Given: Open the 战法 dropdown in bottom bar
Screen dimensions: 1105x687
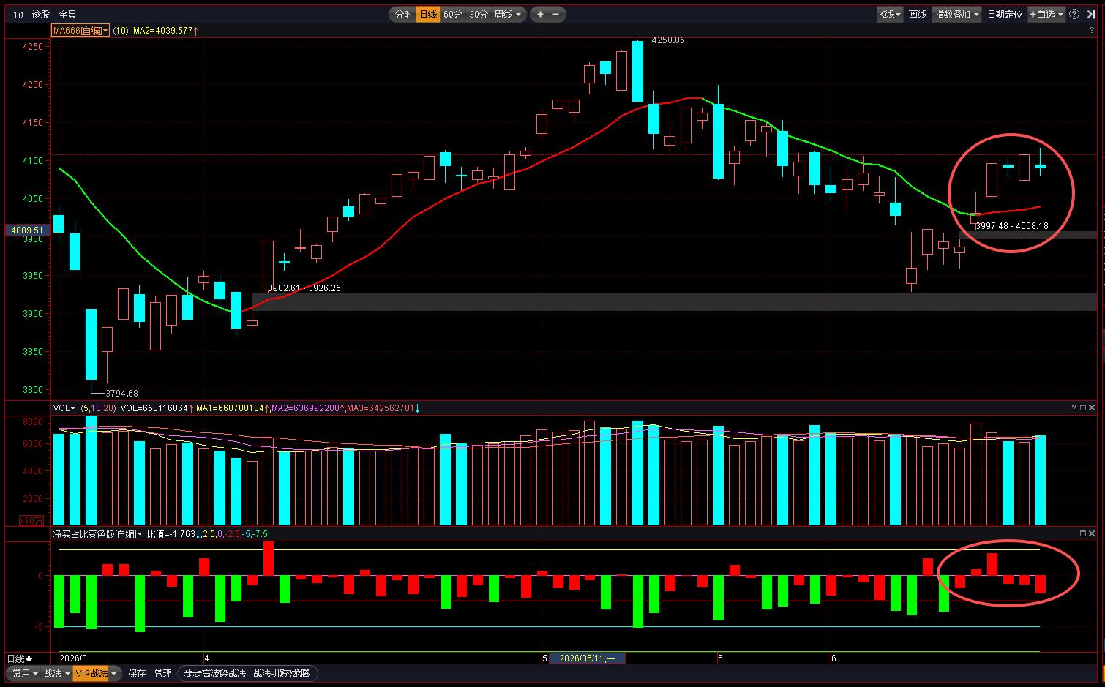Looking at the screenshot, I should pos(56,674).
